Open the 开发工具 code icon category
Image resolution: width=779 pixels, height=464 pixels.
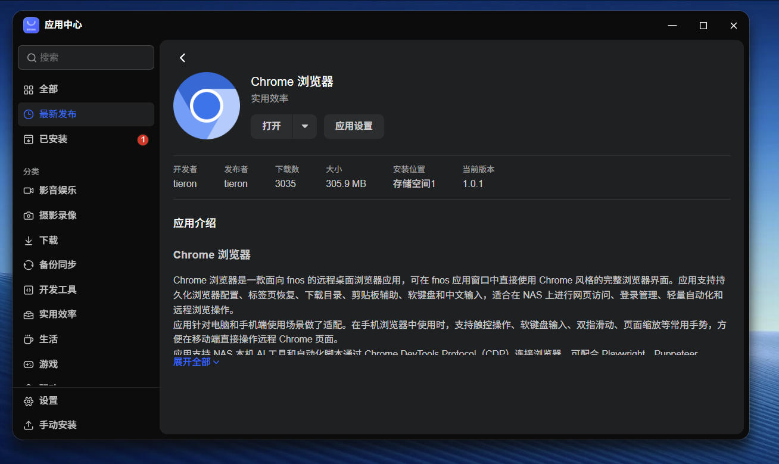(x=29, y=290)
